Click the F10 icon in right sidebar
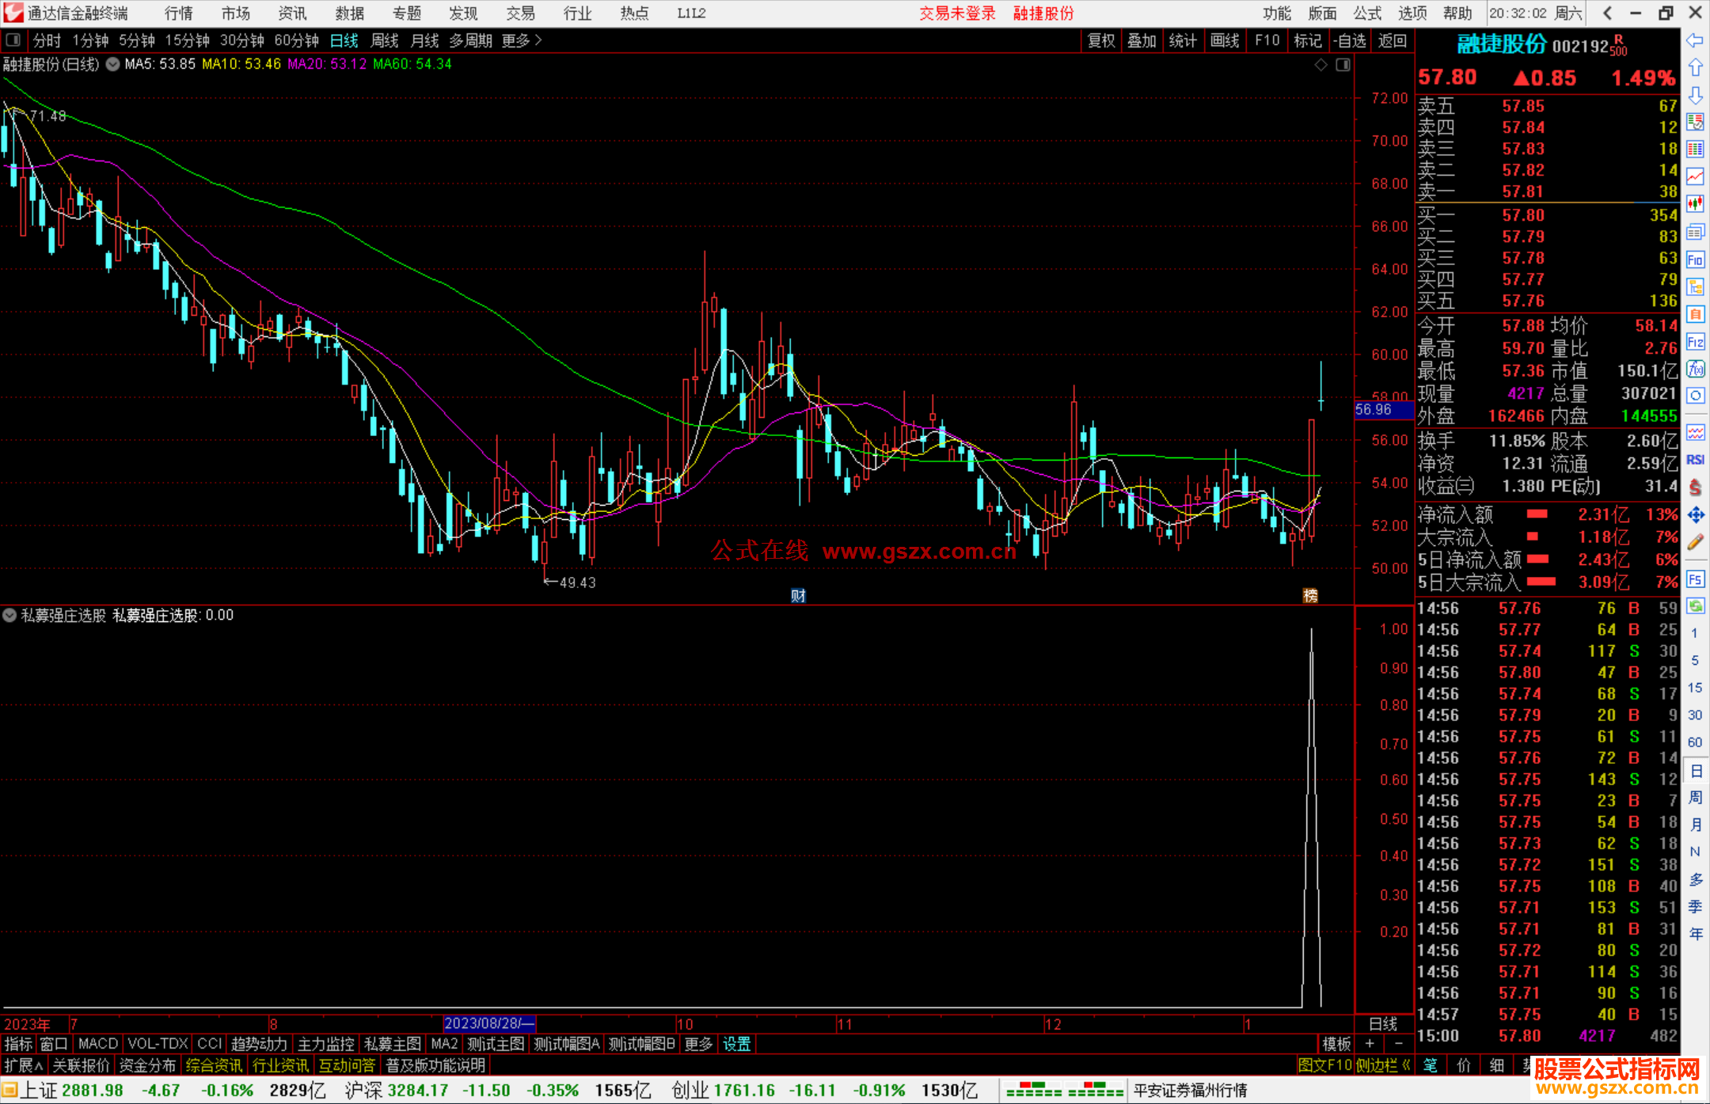The image size is (1710, 1104). pos(1695,260)
